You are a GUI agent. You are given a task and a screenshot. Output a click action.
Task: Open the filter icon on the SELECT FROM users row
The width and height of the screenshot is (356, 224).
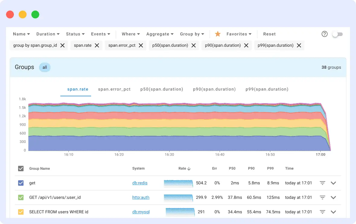[x=322, y=212]
